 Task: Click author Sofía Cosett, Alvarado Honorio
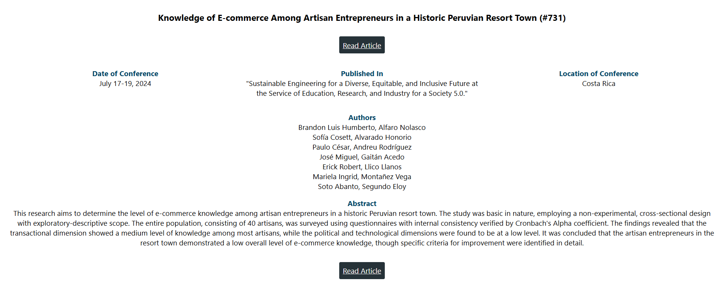[x=362, y=137]
